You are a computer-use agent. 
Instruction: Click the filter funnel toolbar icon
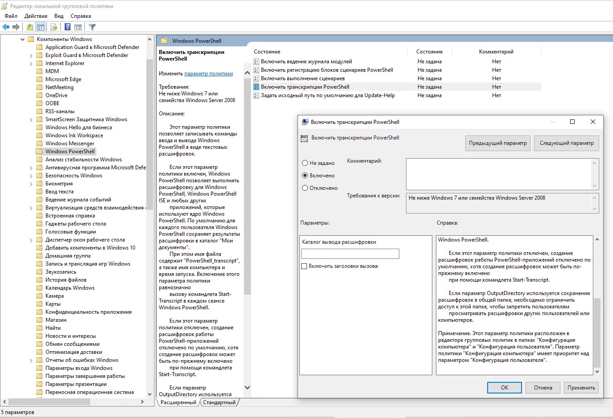pos(92,27)
